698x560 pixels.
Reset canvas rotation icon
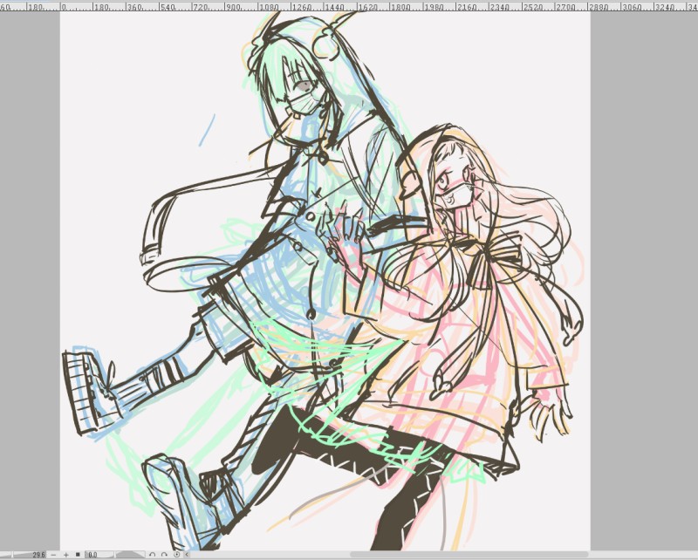(177, 555)
